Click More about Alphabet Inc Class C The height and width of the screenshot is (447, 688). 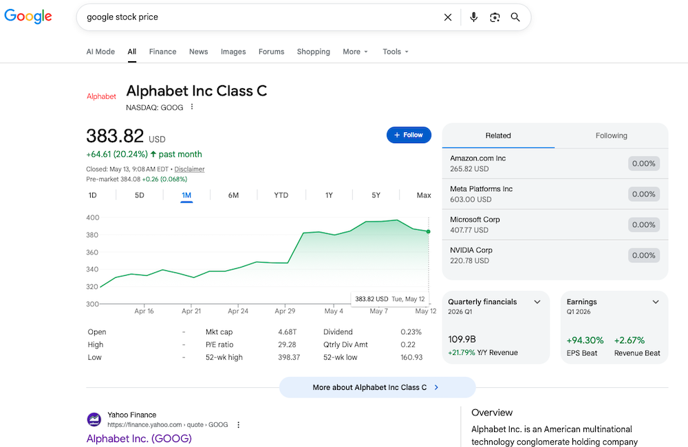377,387
